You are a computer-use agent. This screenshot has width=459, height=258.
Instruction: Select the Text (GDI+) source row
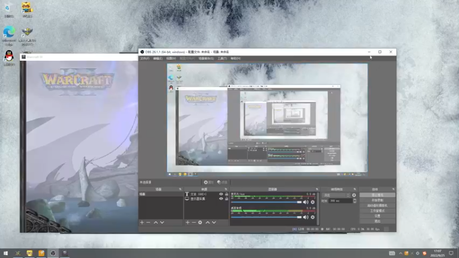207,194
